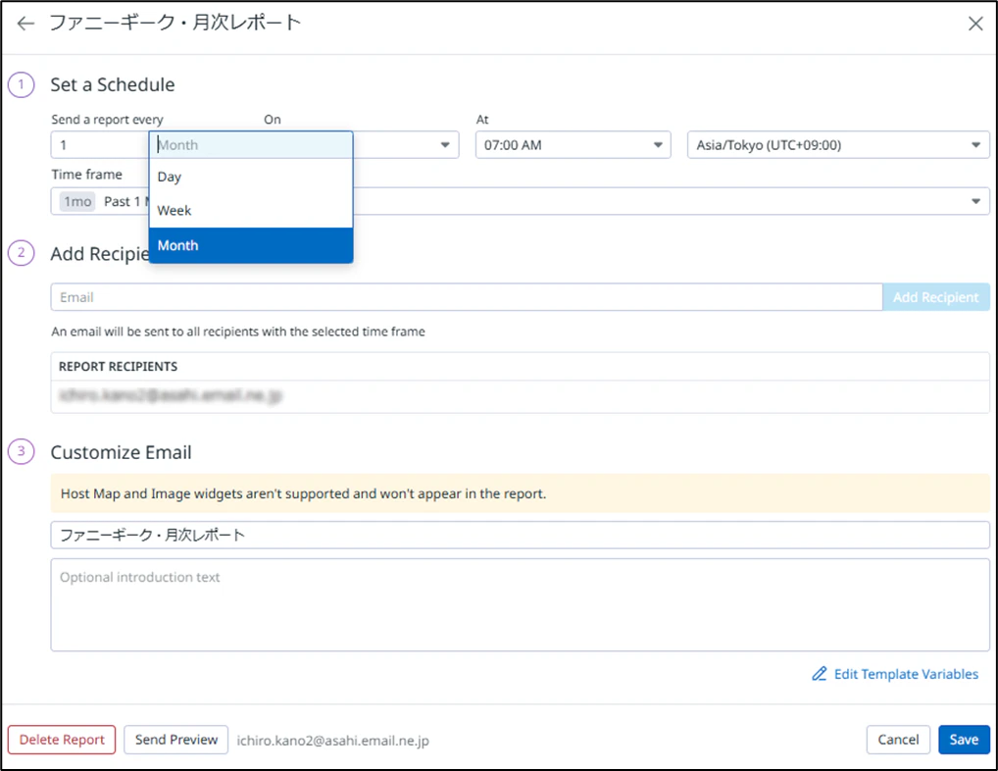Open the Asia/Tokyo timezone dropdown
Viewport: 998px width, 771px height.
[838, 145]
